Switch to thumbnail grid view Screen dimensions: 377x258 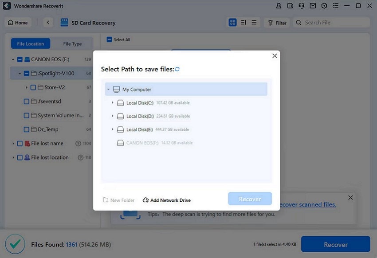(232, 23)
